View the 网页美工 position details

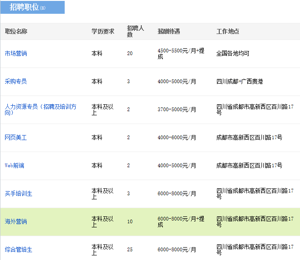(16, 137)
